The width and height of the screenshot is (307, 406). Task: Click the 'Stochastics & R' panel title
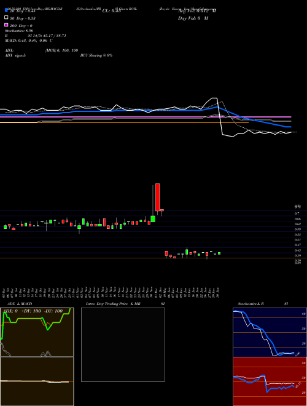(x=251, y=304)
